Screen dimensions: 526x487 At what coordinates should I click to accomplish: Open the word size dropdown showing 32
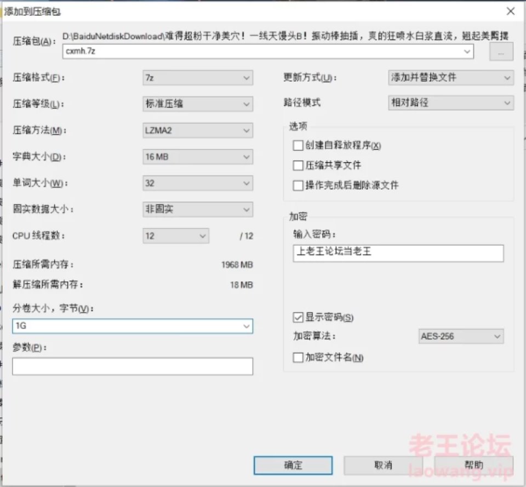point(247,183)
